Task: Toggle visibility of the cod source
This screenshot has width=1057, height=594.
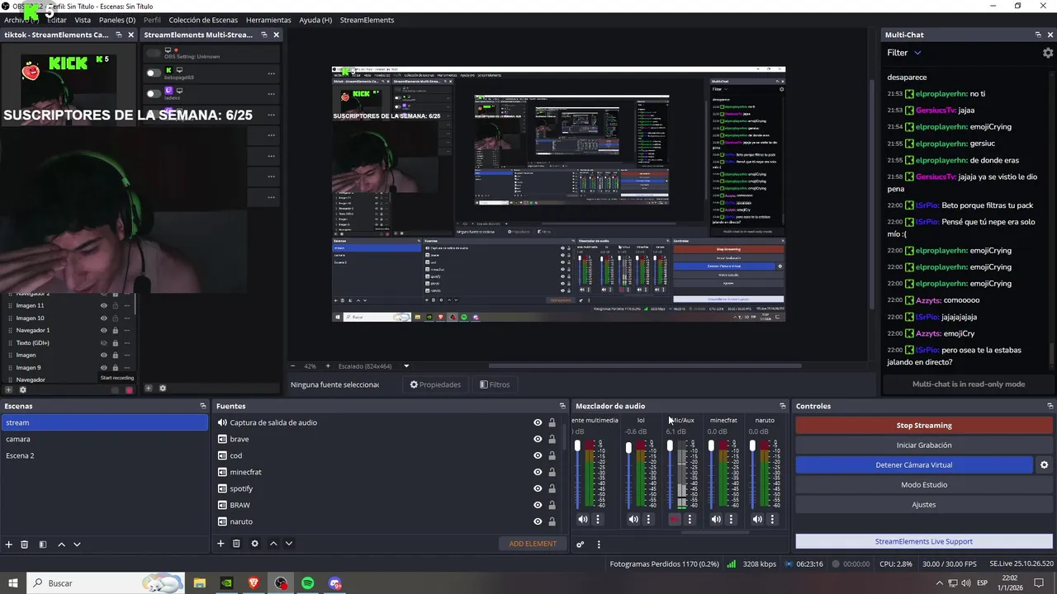Action: pyautogui.click(x=538, y=455)
